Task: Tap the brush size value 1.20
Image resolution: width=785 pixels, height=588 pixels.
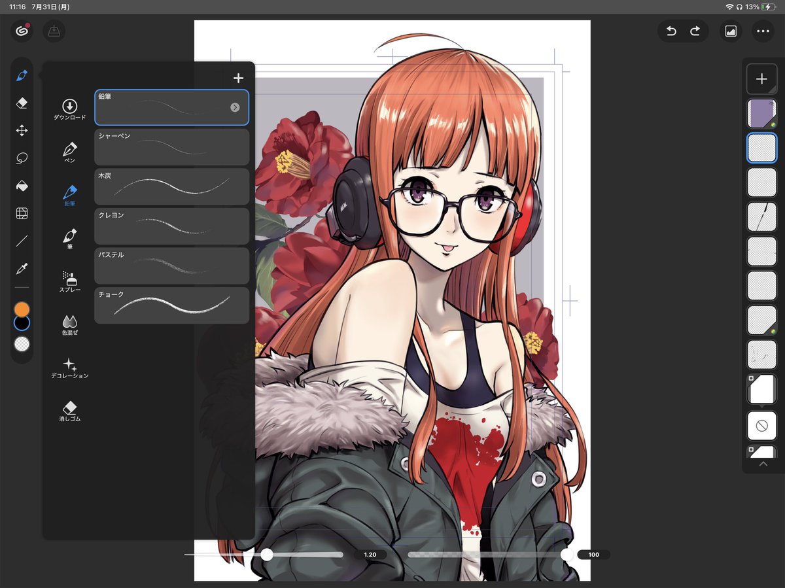Action: click(370, 555)
